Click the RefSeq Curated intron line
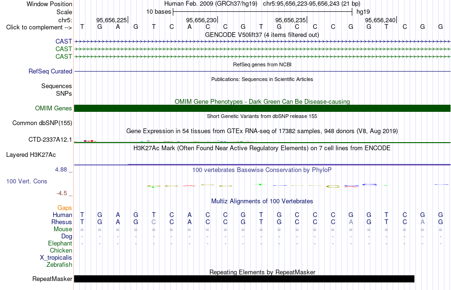Viewport: 451px width, 290px height. (263, 71)
